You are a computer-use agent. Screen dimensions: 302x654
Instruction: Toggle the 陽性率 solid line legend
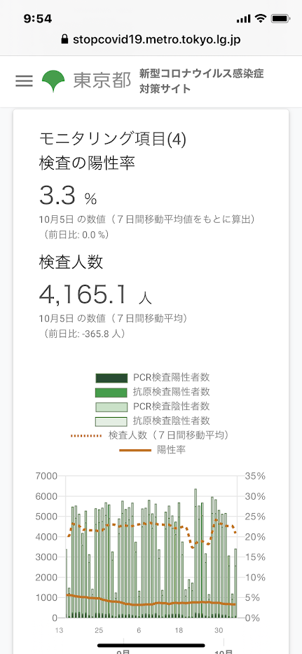coord(152,449)
